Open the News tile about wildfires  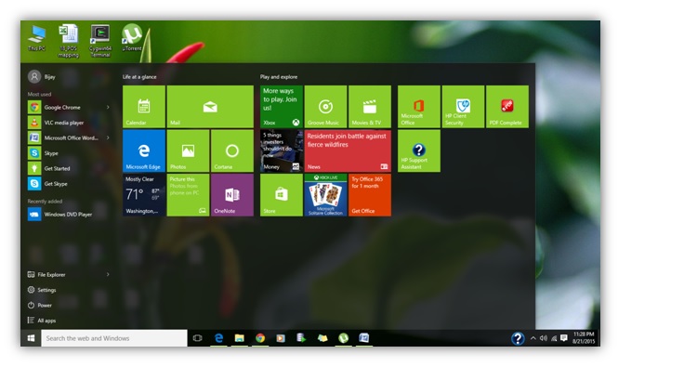pyautogui.click(x=348, y=151)
